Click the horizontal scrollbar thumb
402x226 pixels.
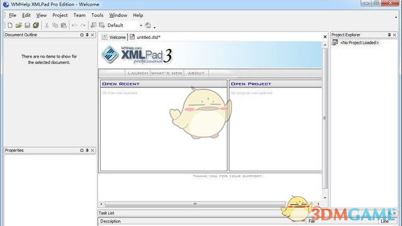[x=195, y=204]
